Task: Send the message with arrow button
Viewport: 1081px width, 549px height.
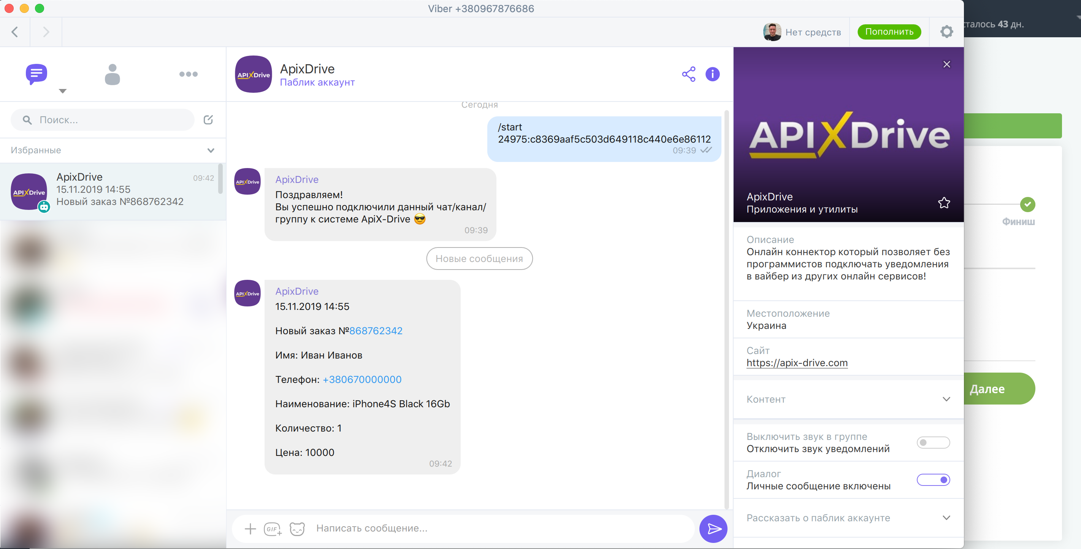Action: pyautogui.click(x=713, y=529)
